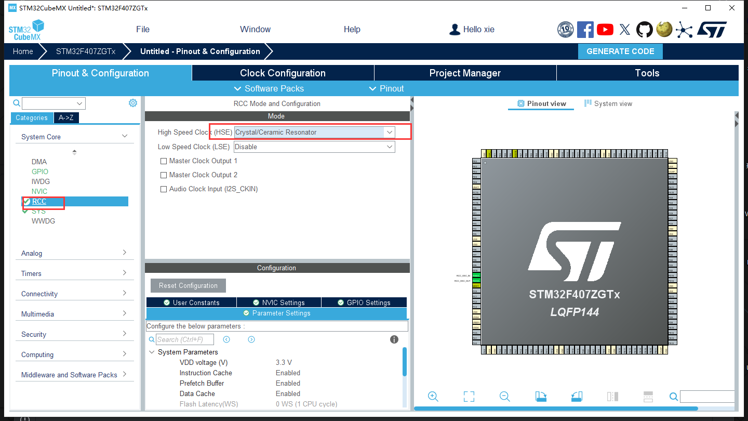
Task: Open the peripheral search combo box dropdown
Action: point(79,103)
